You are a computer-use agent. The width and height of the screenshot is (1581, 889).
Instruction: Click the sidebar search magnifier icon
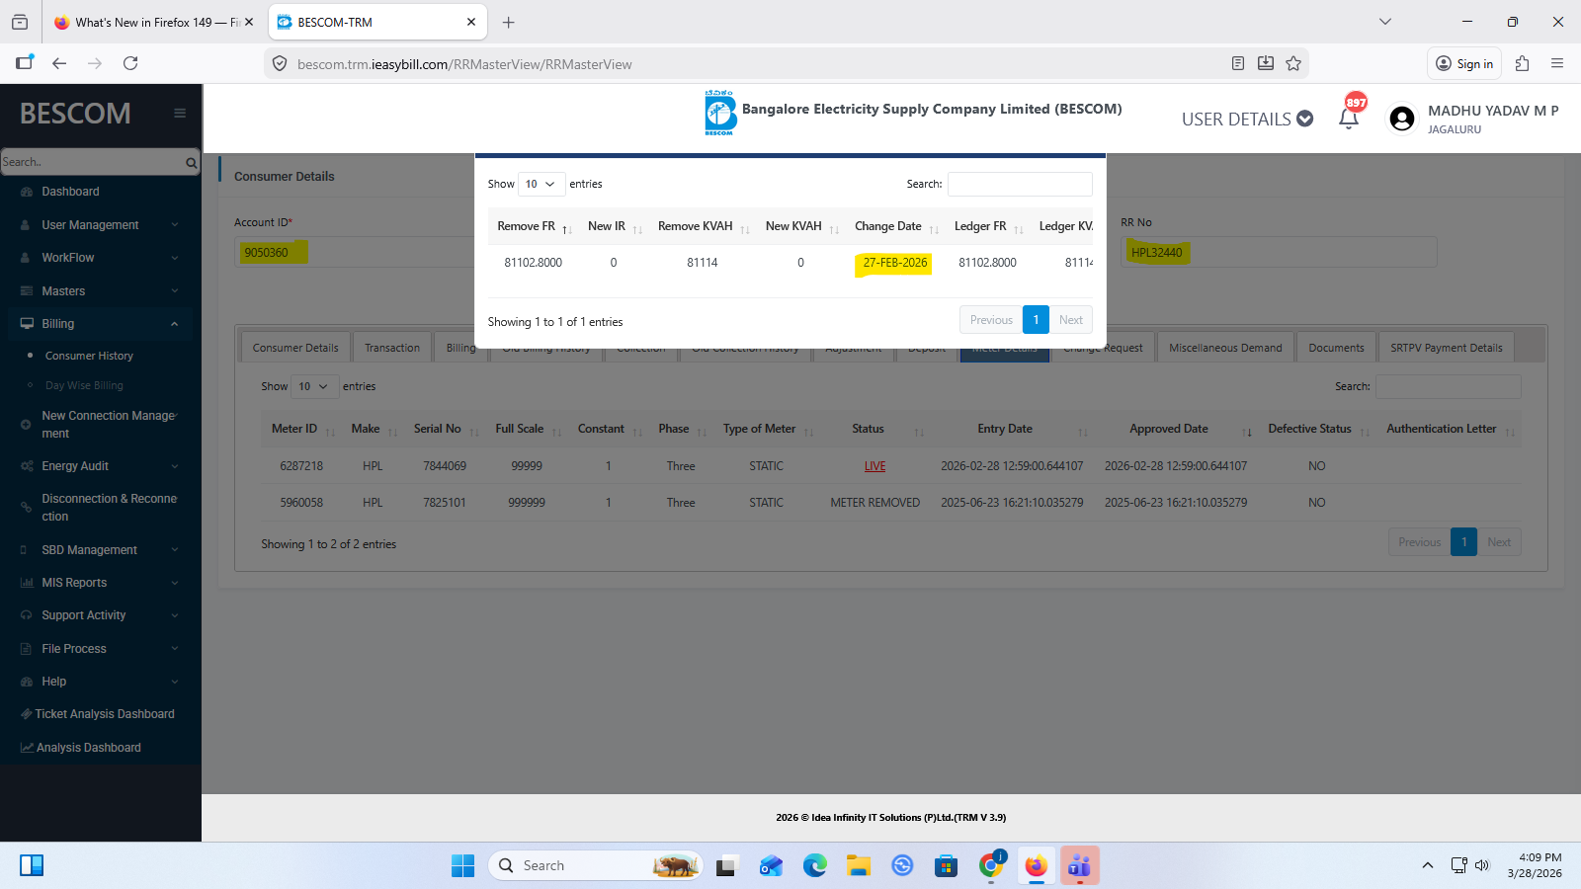(x=191, y=162)
